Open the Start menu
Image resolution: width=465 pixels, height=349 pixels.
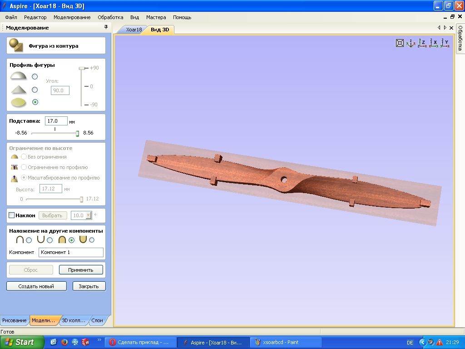coord(21,342)
